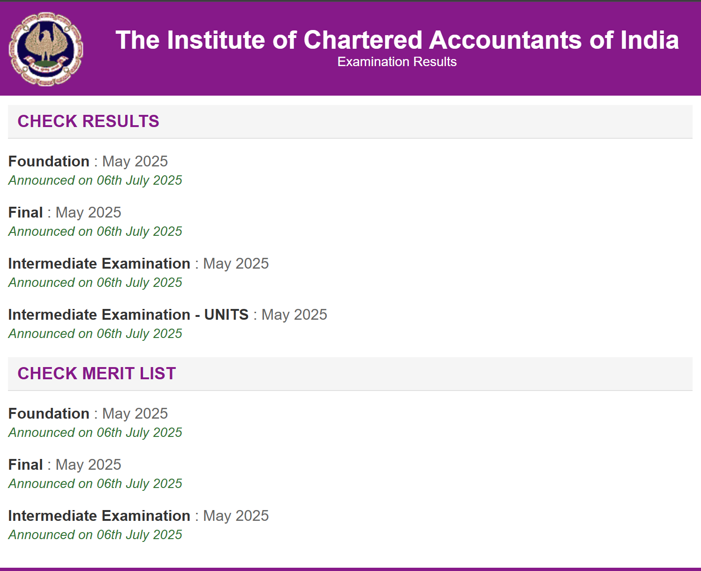This screenshot has height=571, width=701.
Task: Click announcement date below Intermediate Examination results
Action: (x=95, y=283)
